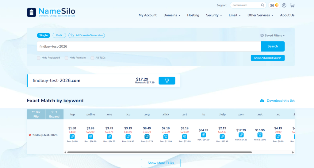Click the main domain search input field

[149, 46]
